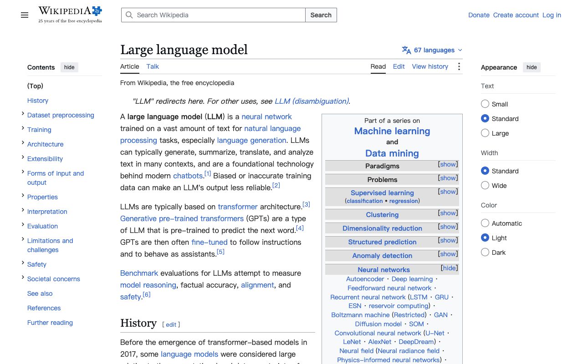Screen dimensions: 583x364
Task: Open the neural network link in intro
Action: [266, 116]
